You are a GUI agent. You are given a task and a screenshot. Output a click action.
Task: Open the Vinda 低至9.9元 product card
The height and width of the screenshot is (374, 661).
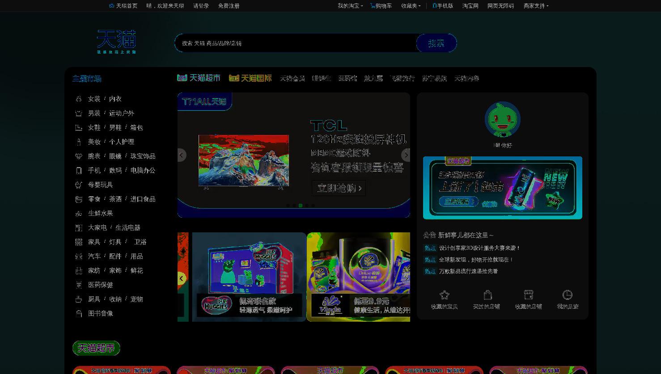[359, 277]
